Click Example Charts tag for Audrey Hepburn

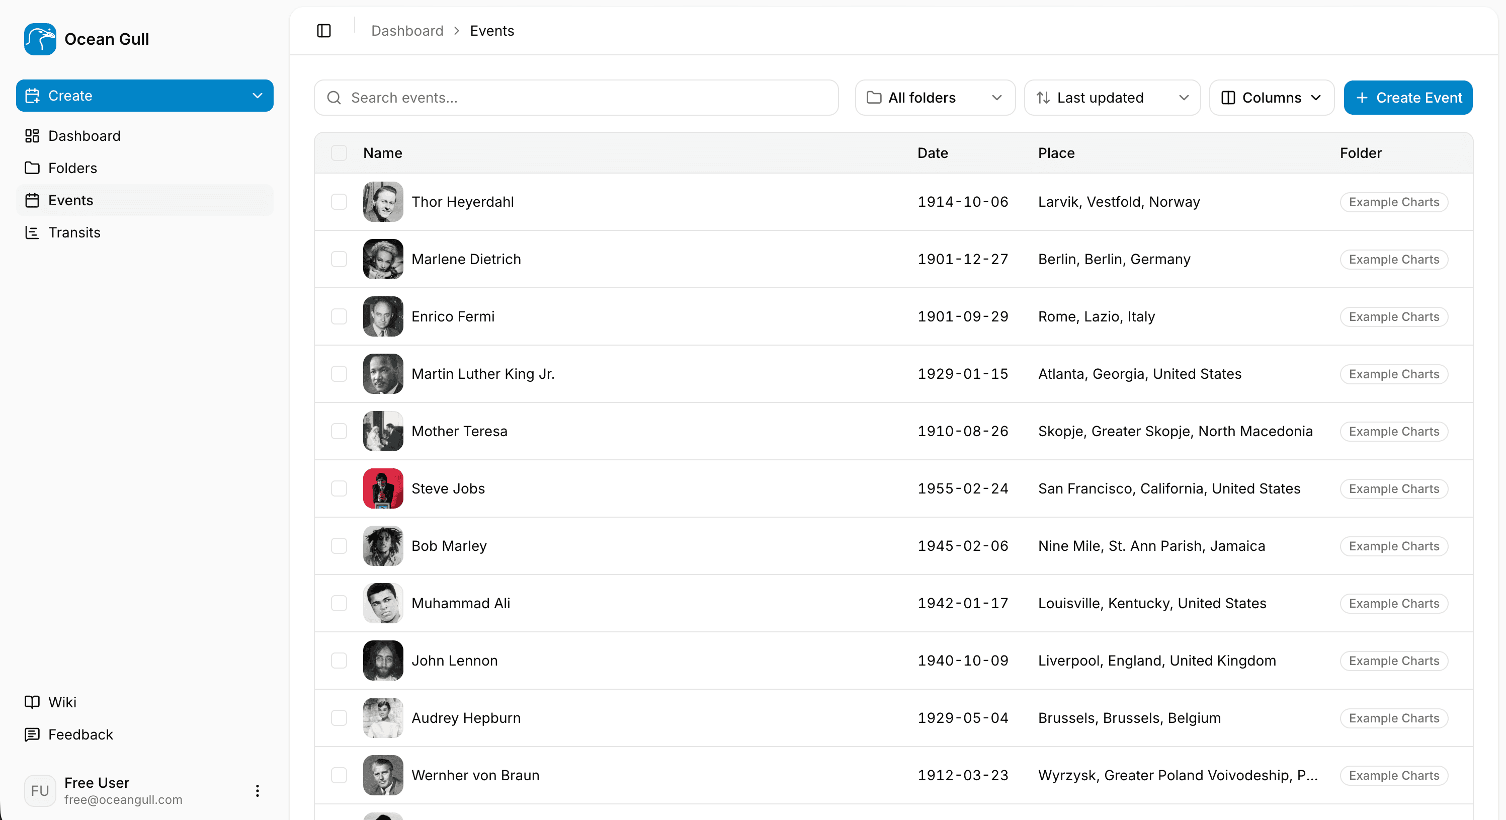pos(1394,718)
